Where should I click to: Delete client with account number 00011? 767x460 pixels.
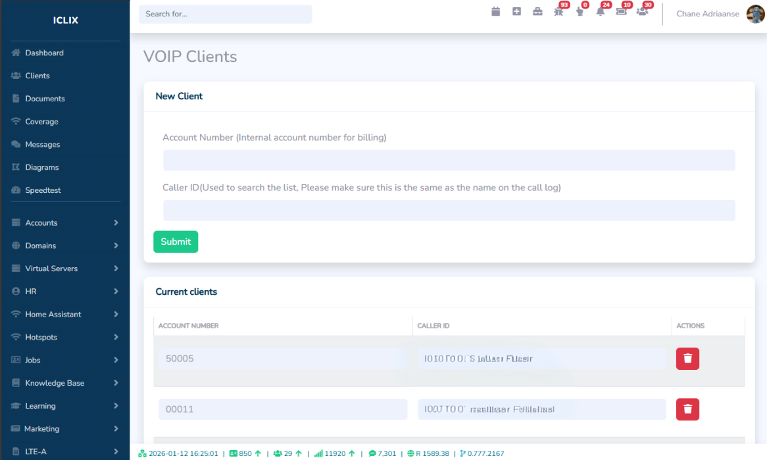(x=687, y=409)
